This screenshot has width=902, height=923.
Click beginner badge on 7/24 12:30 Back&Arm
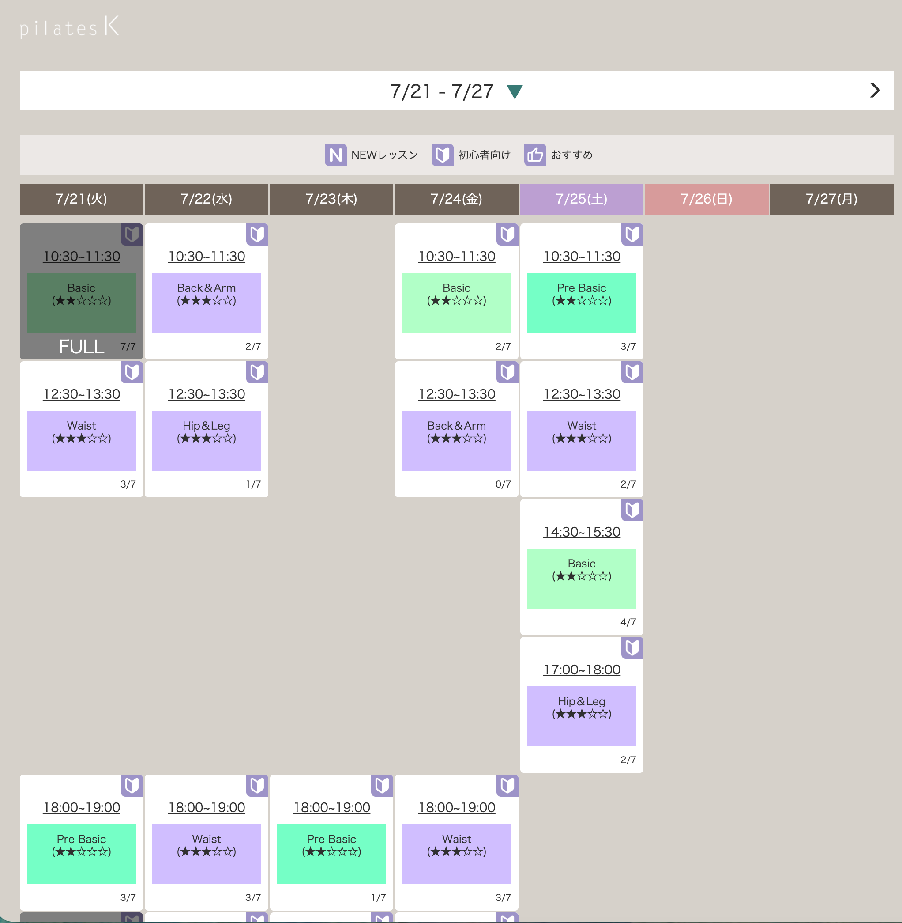507,372
